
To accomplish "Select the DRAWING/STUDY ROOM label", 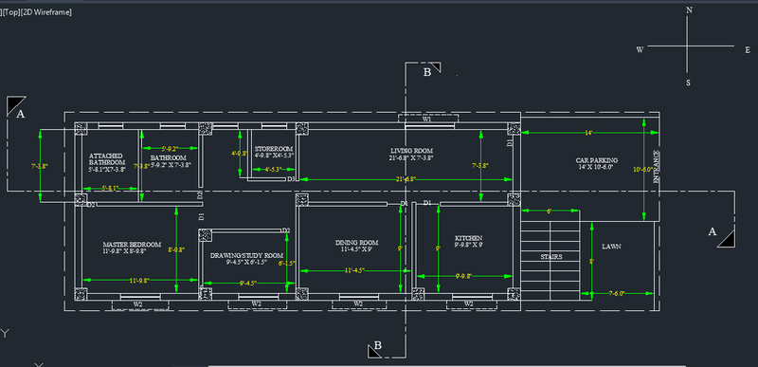I will pos(246,255).
